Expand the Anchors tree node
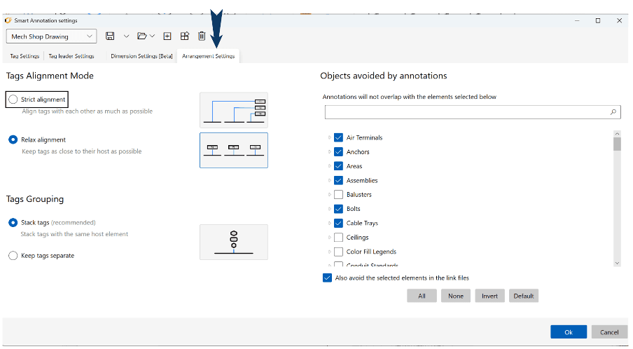Image resolution: width=633 pixels, height=349 pixels. [329, 152]
